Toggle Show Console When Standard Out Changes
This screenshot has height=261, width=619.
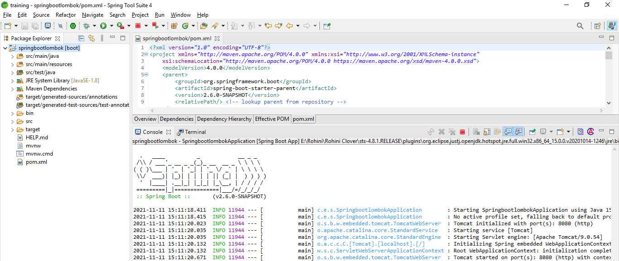tap(508, 132)
